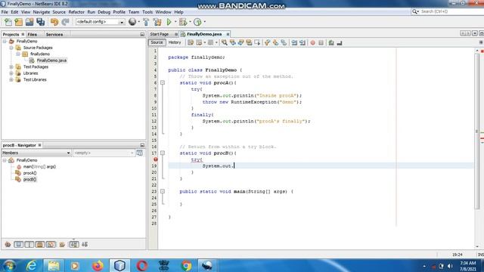Click the Clean and Build icon

tap(157, 22)
